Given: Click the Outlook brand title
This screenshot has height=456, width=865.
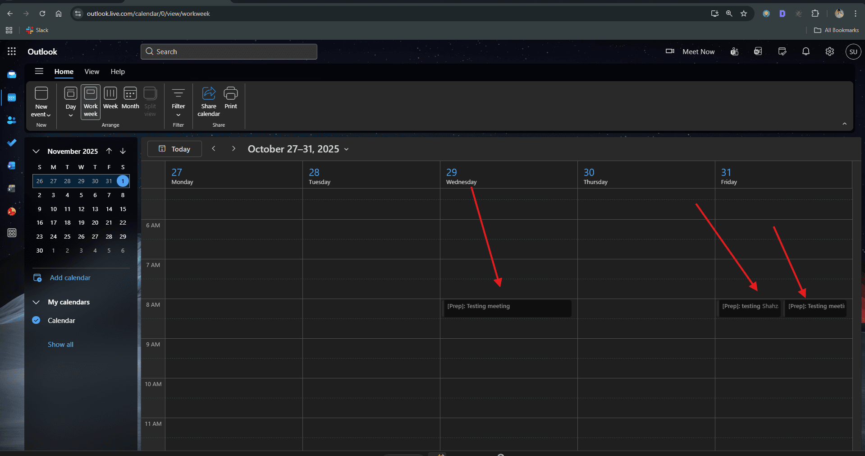Looking at the screenshot, I should pyautogui.click(x=42, y=51).
